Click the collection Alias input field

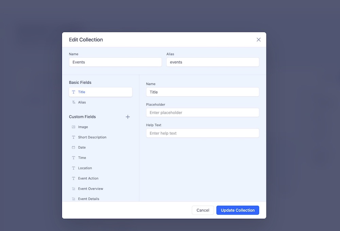click(213, 62)
